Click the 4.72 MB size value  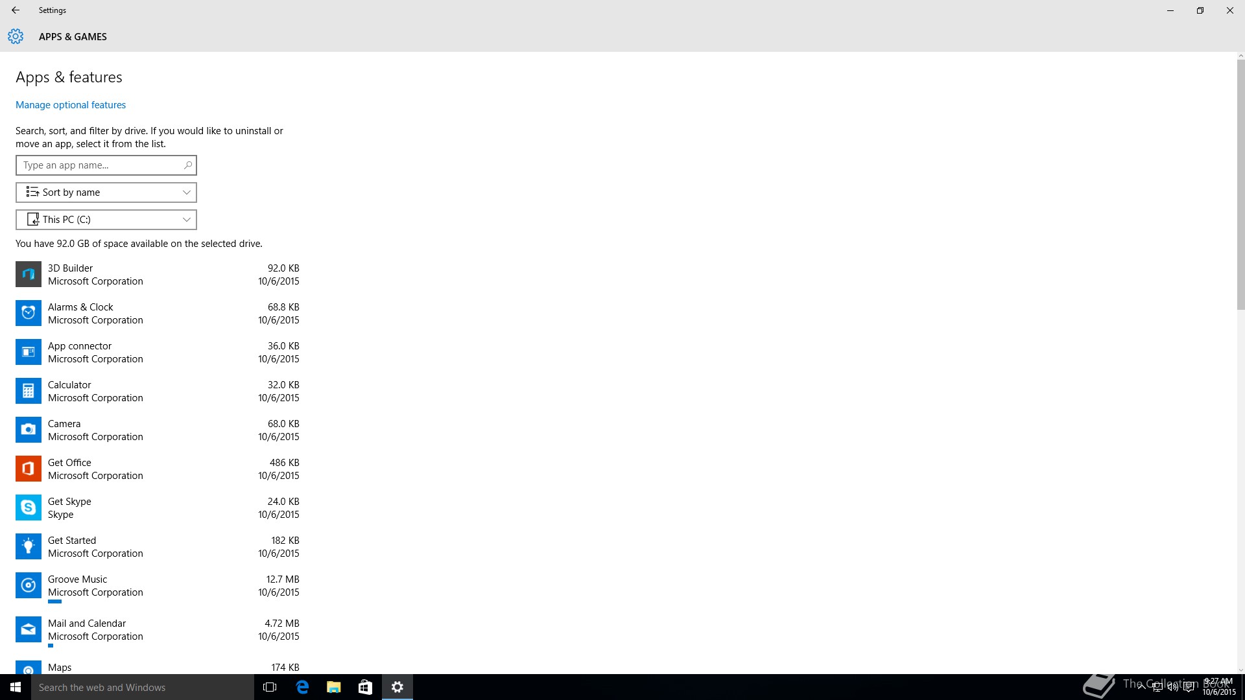[282, 624]
